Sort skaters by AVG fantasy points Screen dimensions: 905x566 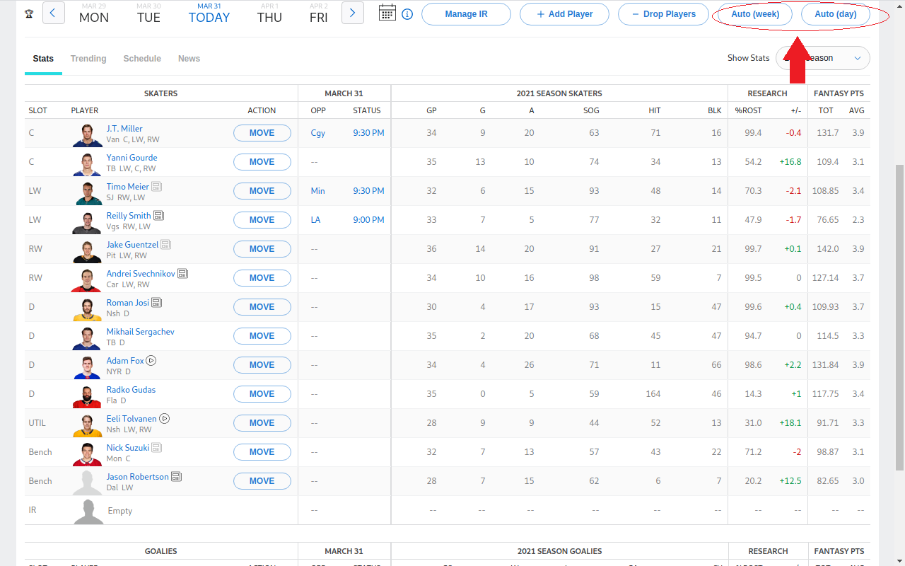[x=857, y=110]
